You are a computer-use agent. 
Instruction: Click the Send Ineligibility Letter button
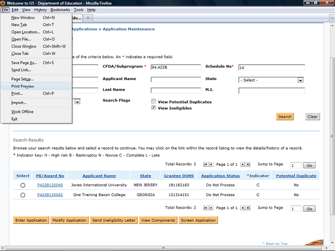(x=114, y=220)
